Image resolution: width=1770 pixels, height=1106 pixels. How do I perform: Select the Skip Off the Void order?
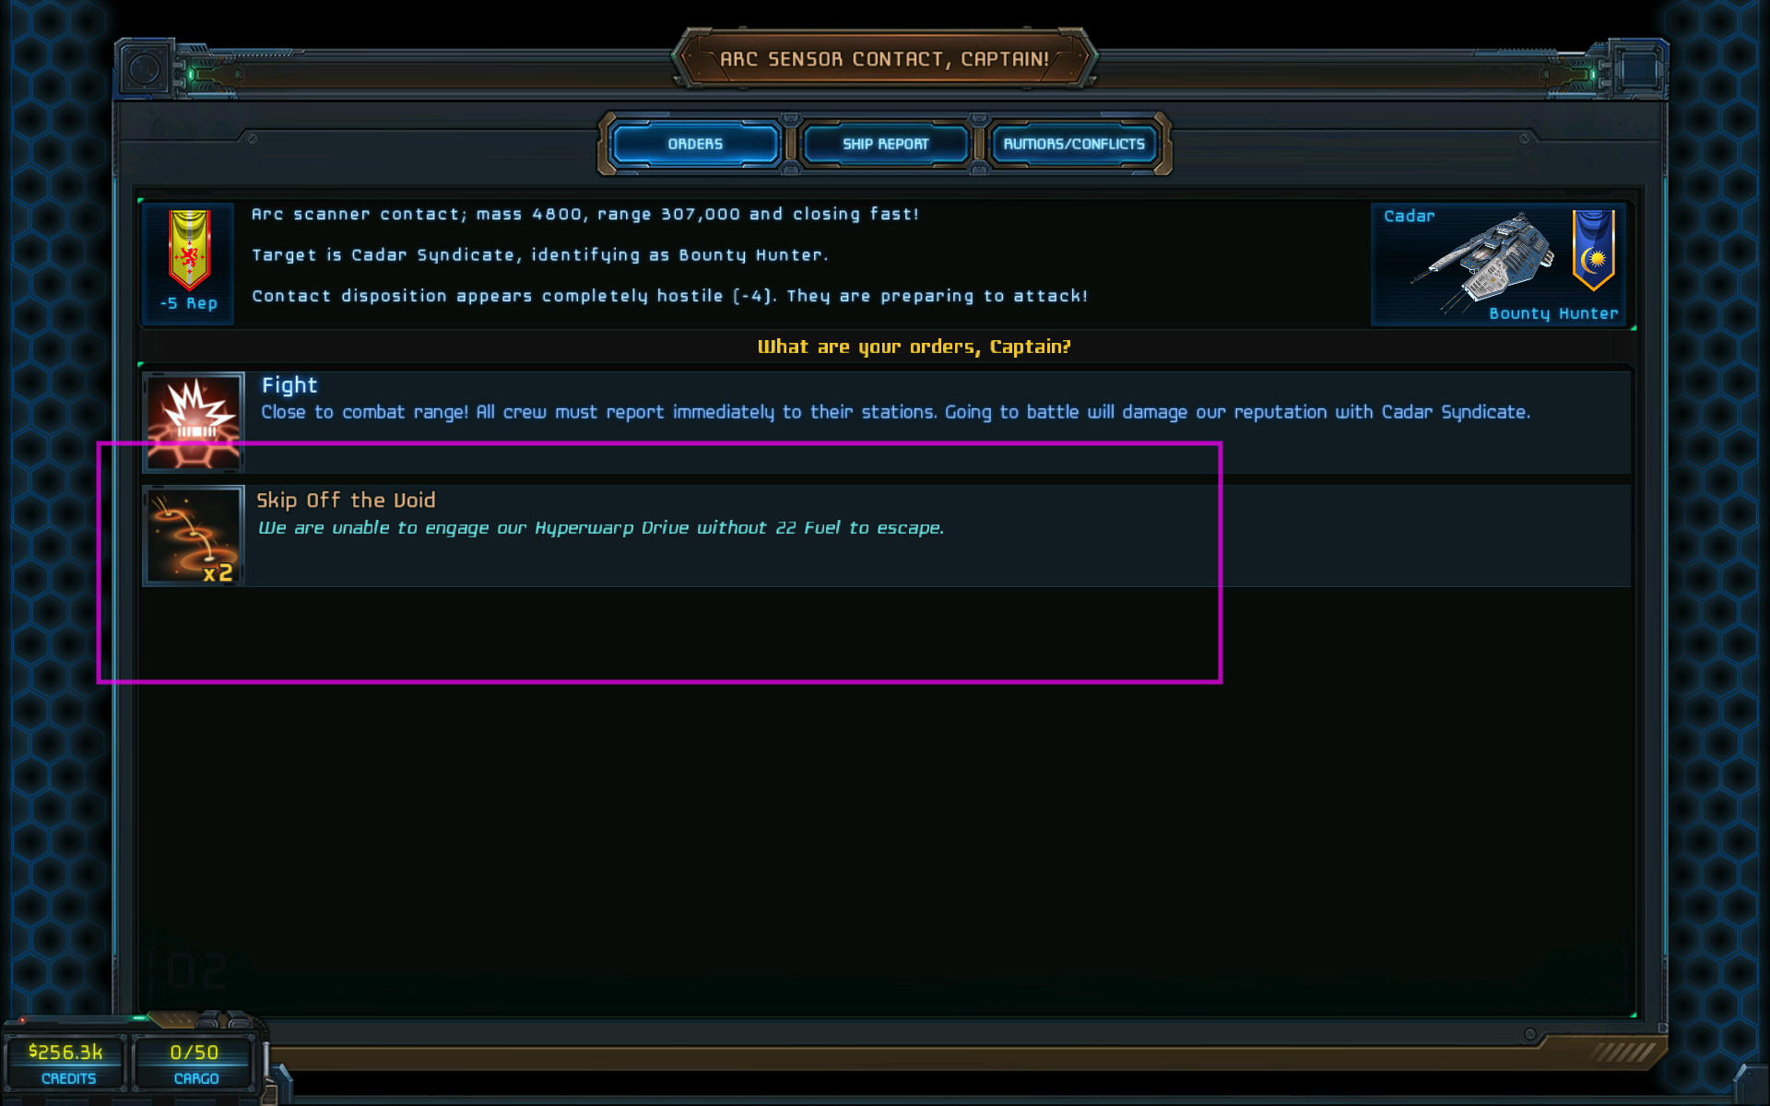pos(887,535)
